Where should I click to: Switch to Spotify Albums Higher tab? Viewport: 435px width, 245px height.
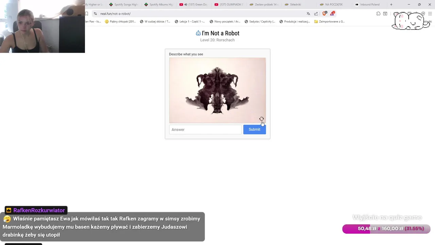158,4
